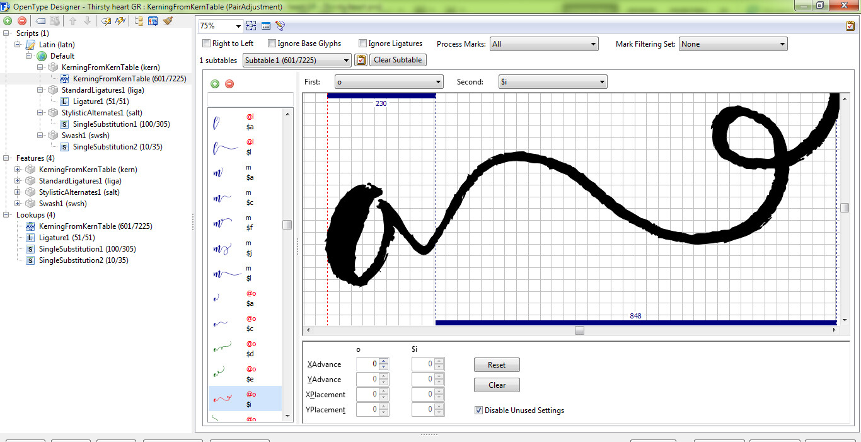
Task: Click the clipboard icon at the far right of the toolbar
Action: [851, 26]
